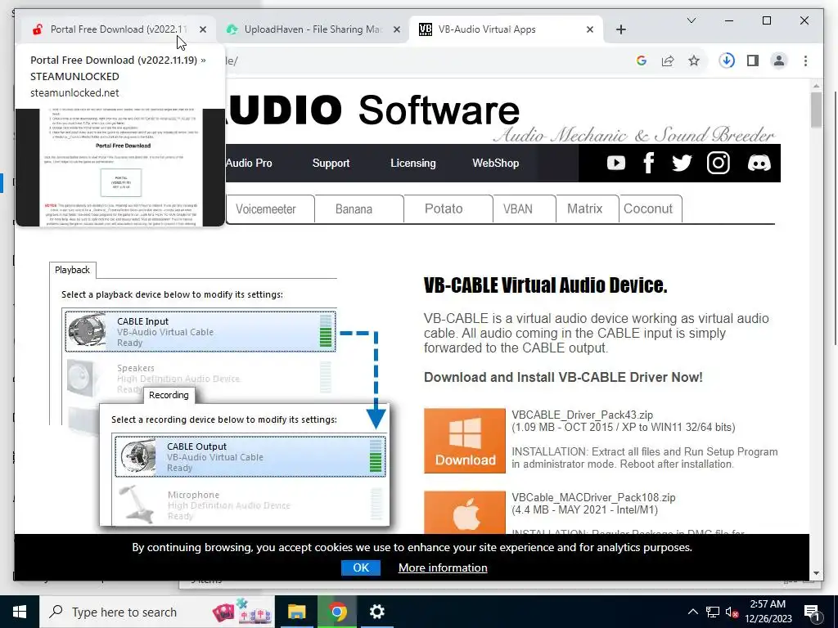Click the Chrome icon in the taskbar

coord(336,612)
